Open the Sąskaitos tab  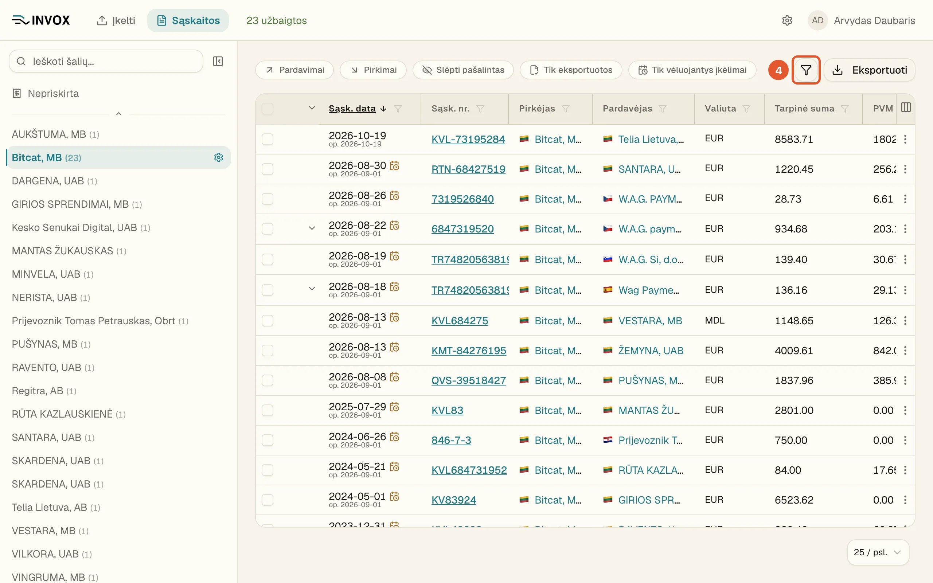click(x=188, y=20)
